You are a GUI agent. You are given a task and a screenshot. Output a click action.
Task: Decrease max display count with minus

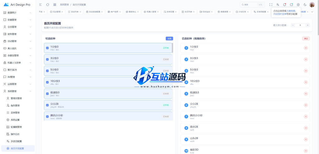coord(293,25)
